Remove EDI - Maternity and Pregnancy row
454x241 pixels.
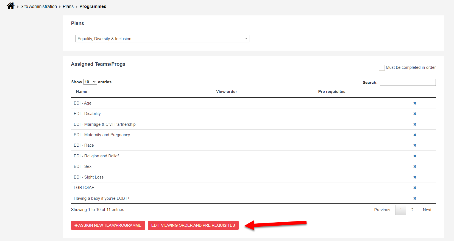pos(415,135)
